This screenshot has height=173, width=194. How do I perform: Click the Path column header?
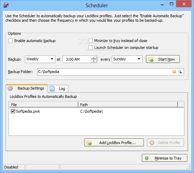click(x=128, y=104)
